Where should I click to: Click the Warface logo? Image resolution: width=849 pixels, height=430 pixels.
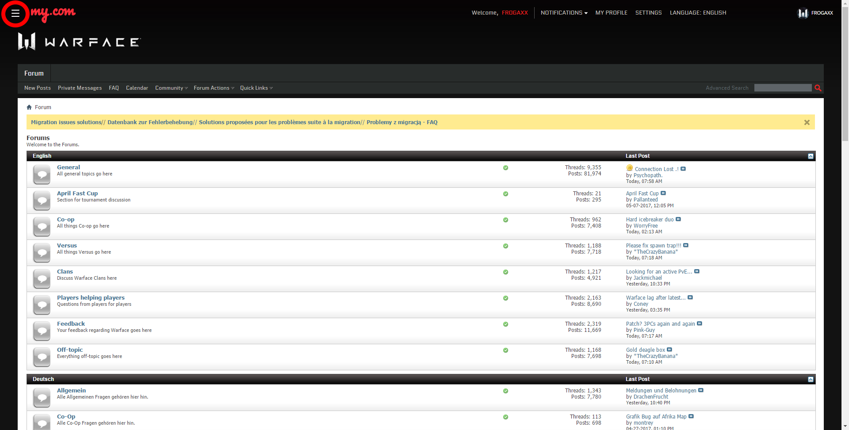coord(80,42)
